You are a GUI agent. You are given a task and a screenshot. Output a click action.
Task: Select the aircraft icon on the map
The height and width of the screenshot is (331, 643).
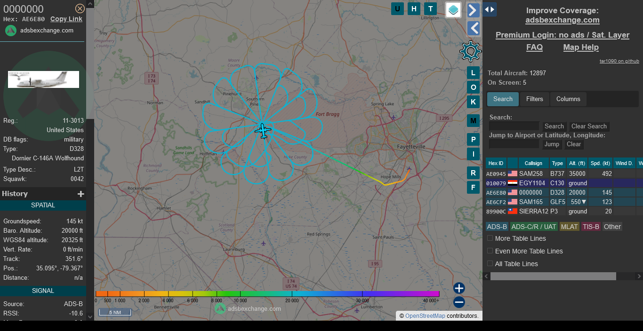click(x=263, y=131)
